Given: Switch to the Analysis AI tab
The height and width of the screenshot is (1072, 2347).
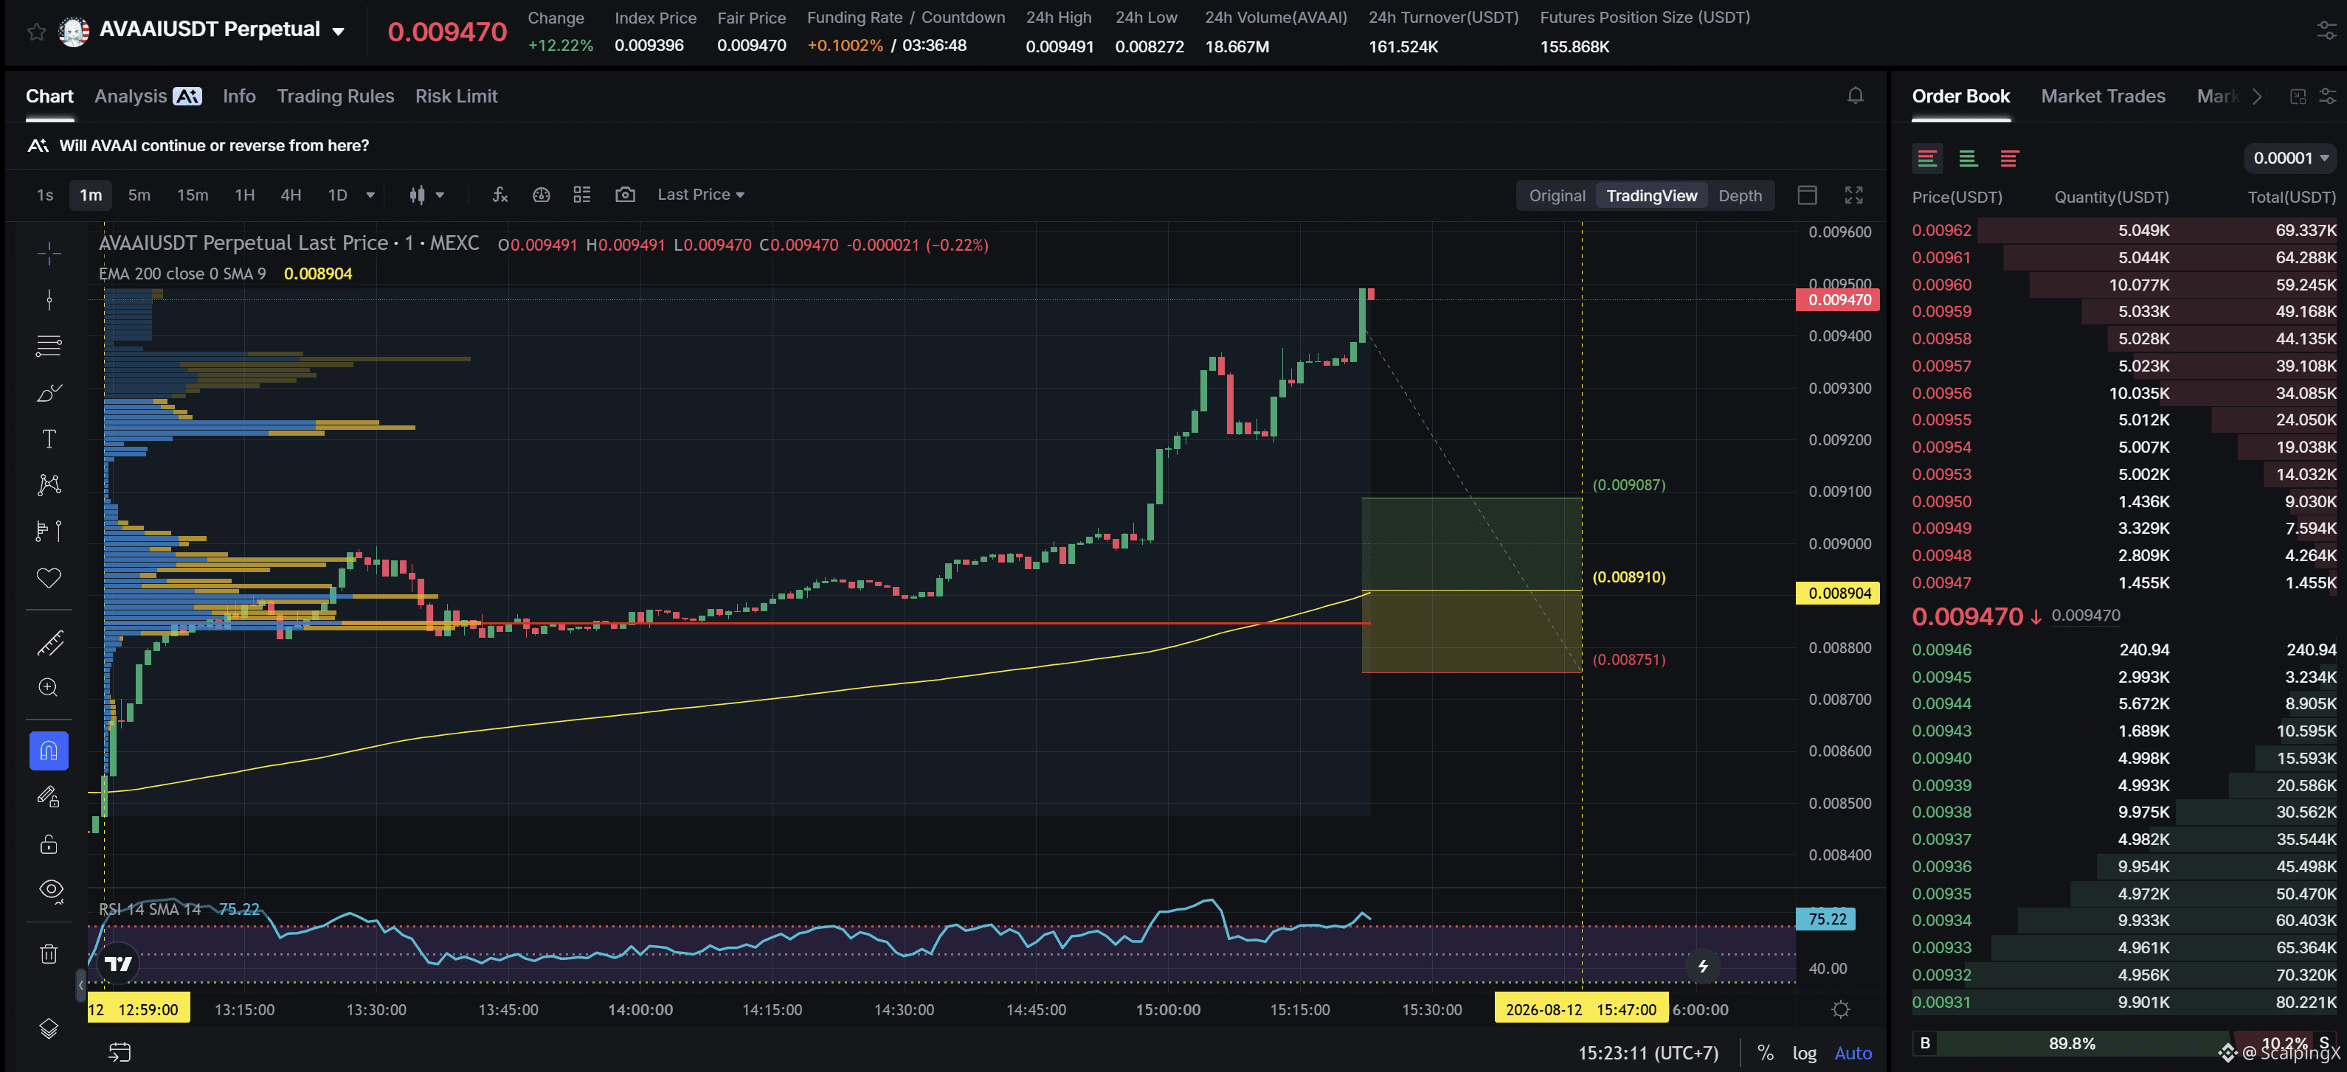Looking at the screenshot, I should (148, 96).
